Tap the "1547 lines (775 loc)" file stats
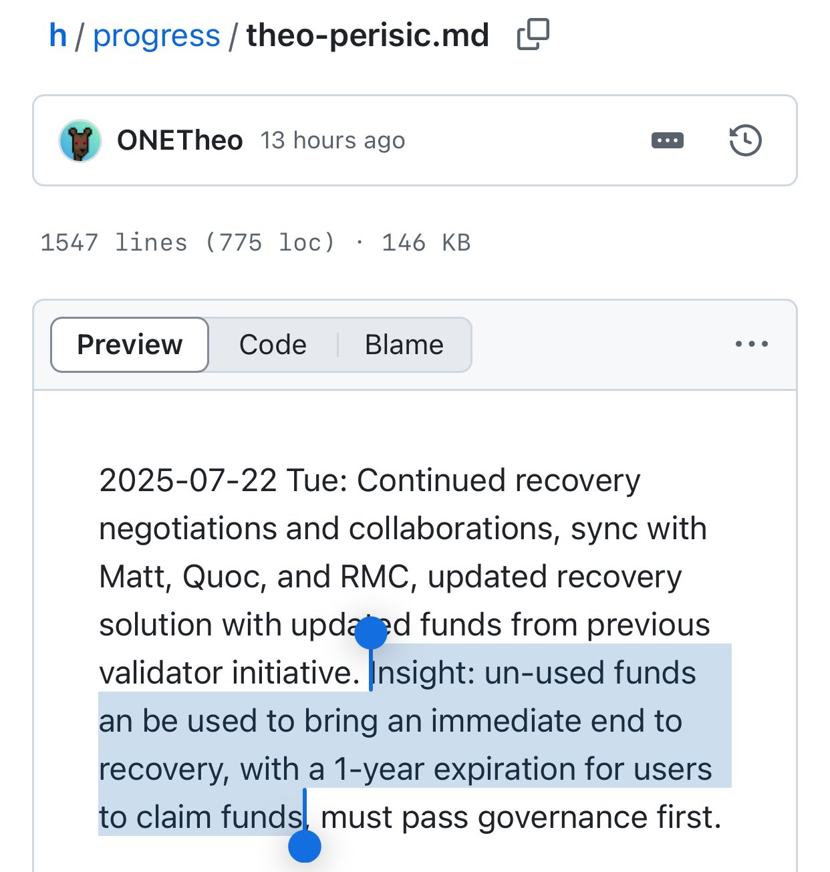 click(x=187, y=243)
